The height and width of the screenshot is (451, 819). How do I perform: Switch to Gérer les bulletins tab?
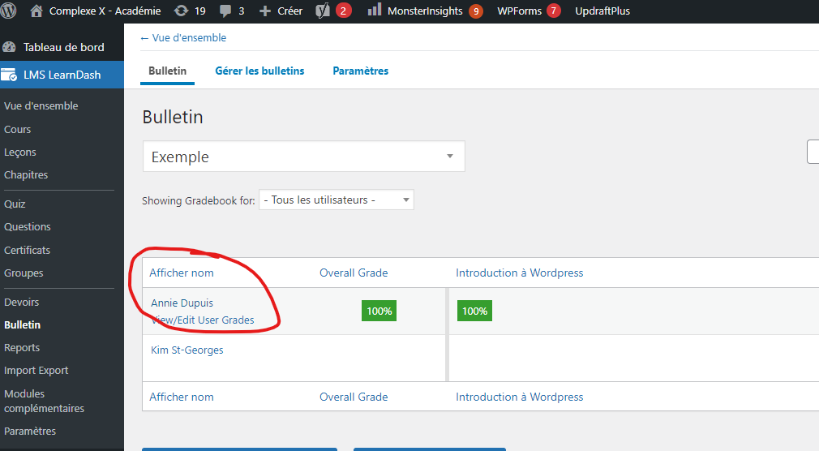(x=259, y=71)
